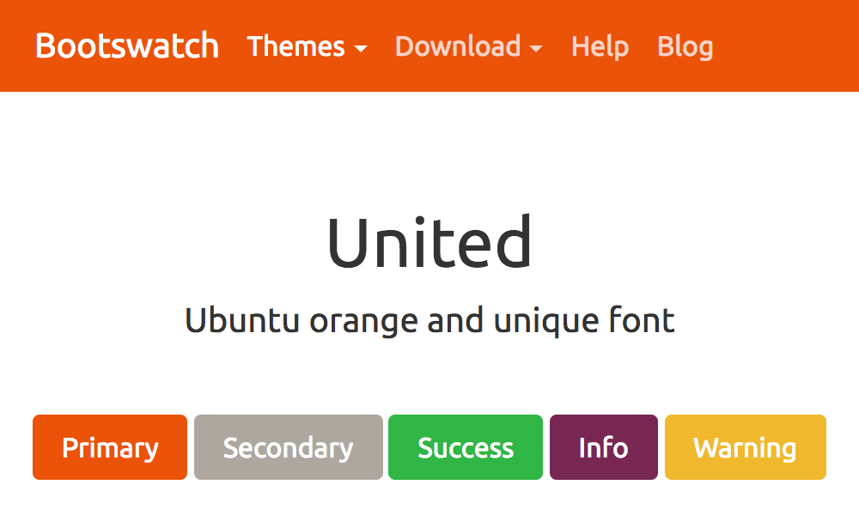Screen dimensions: 859x515
Task: Click the United theme heading
Action: [x=429, y=243]
